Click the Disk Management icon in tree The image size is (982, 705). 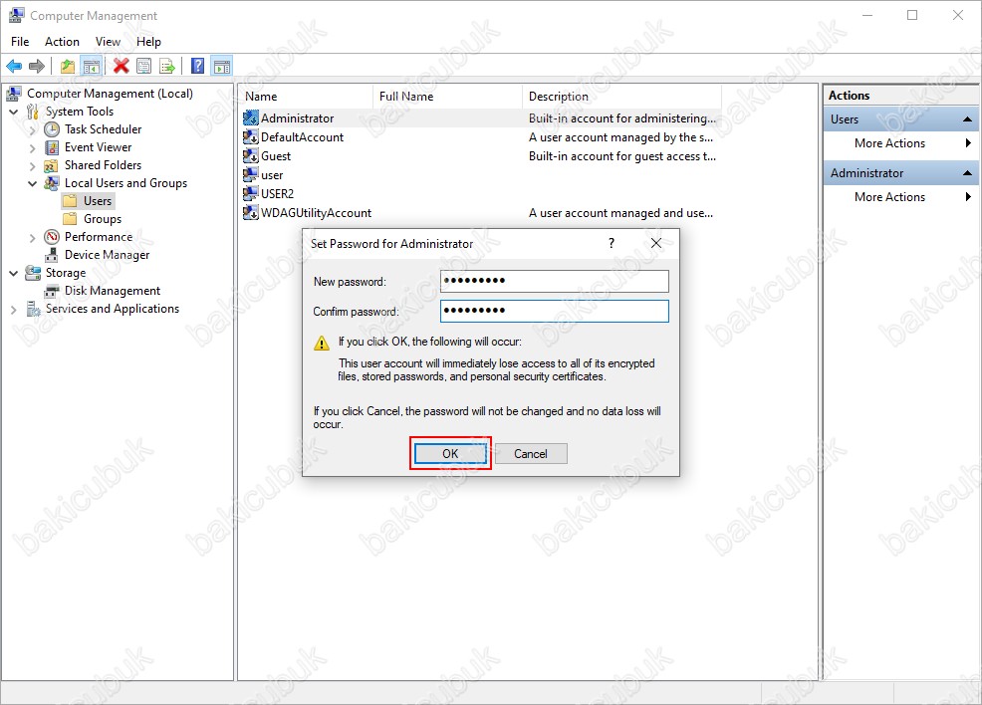[52, 291]
